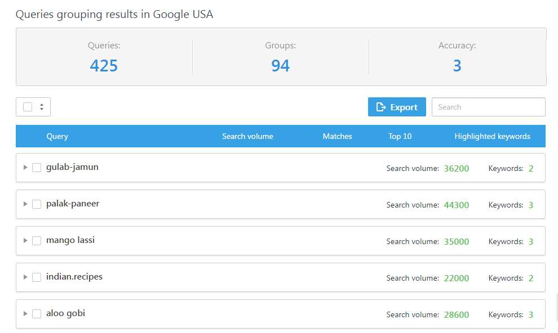Viewport: 558px width, 333px height.
Task: Check the gulab-jamun checkbox
Action: (x=37, y=168)
